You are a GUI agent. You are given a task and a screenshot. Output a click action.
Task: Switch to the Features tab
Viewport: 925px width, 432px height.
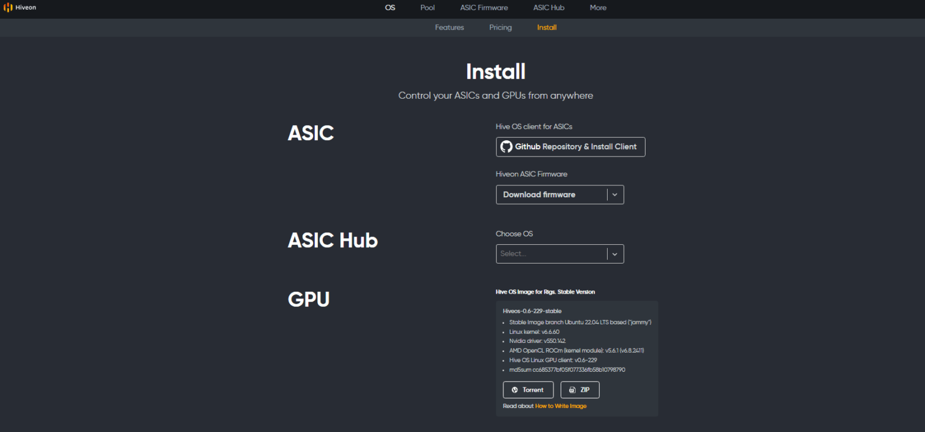[x=449, y=28]
